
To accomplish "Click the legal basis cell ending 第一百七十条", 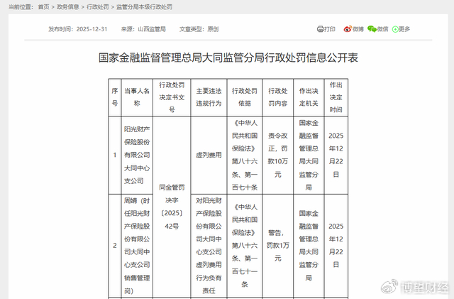I will tap(245, 155).
